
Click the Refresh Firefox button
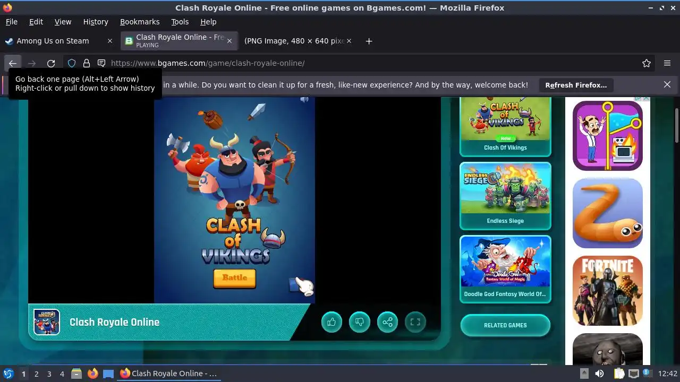pos(576,85)
